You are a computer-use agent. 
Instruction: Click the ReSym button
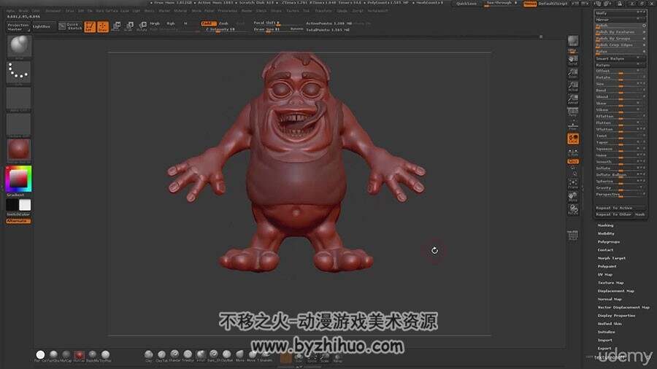tap(620, 65)
